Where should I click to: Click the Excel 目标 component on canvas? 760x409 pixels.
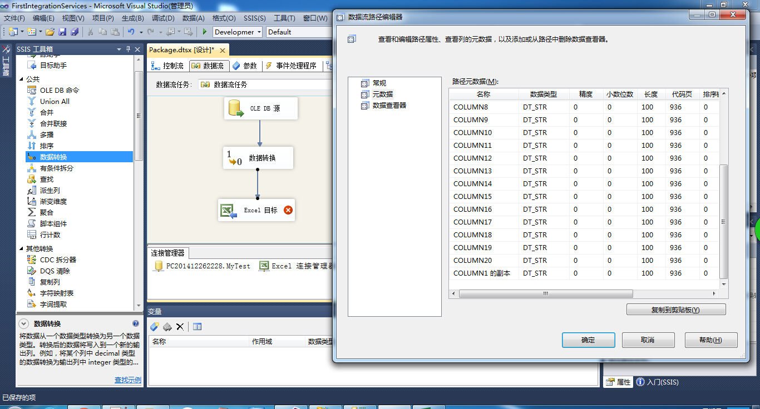256,210
